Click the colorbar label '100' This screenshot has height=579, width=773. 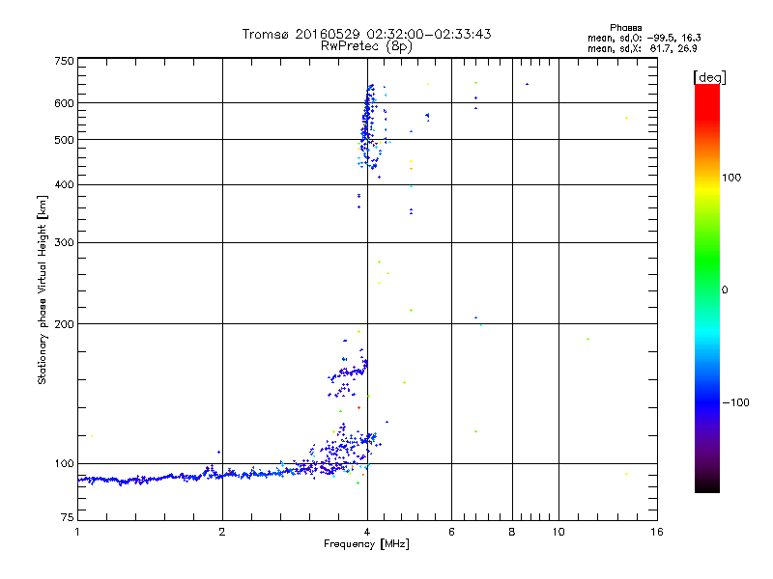pos(731,178)
